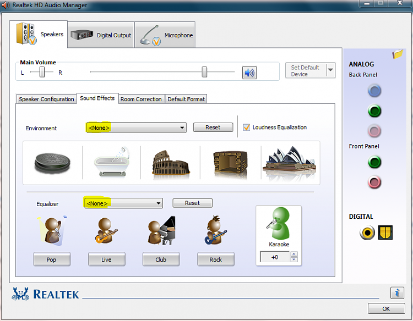
Task: Decrease the Karaoke key value
Action: [x=294, y=259]
